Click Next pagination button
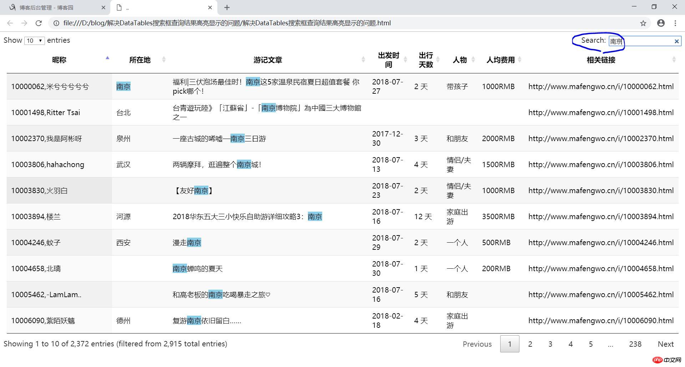Image resolution: width=685 pixels, height=367 pixels. pos(665,344)
